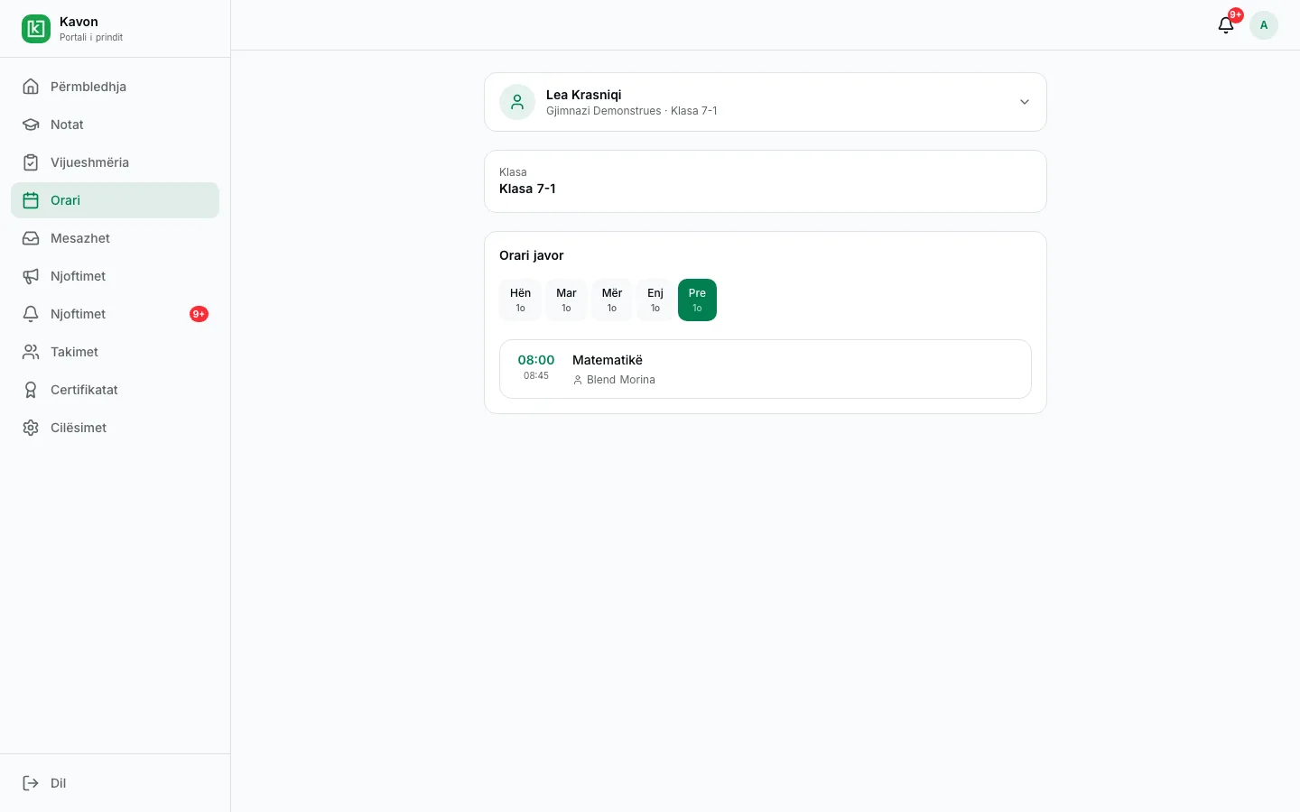Open the Lea Krasniqi student dropdown card

(x=766, y=102)
